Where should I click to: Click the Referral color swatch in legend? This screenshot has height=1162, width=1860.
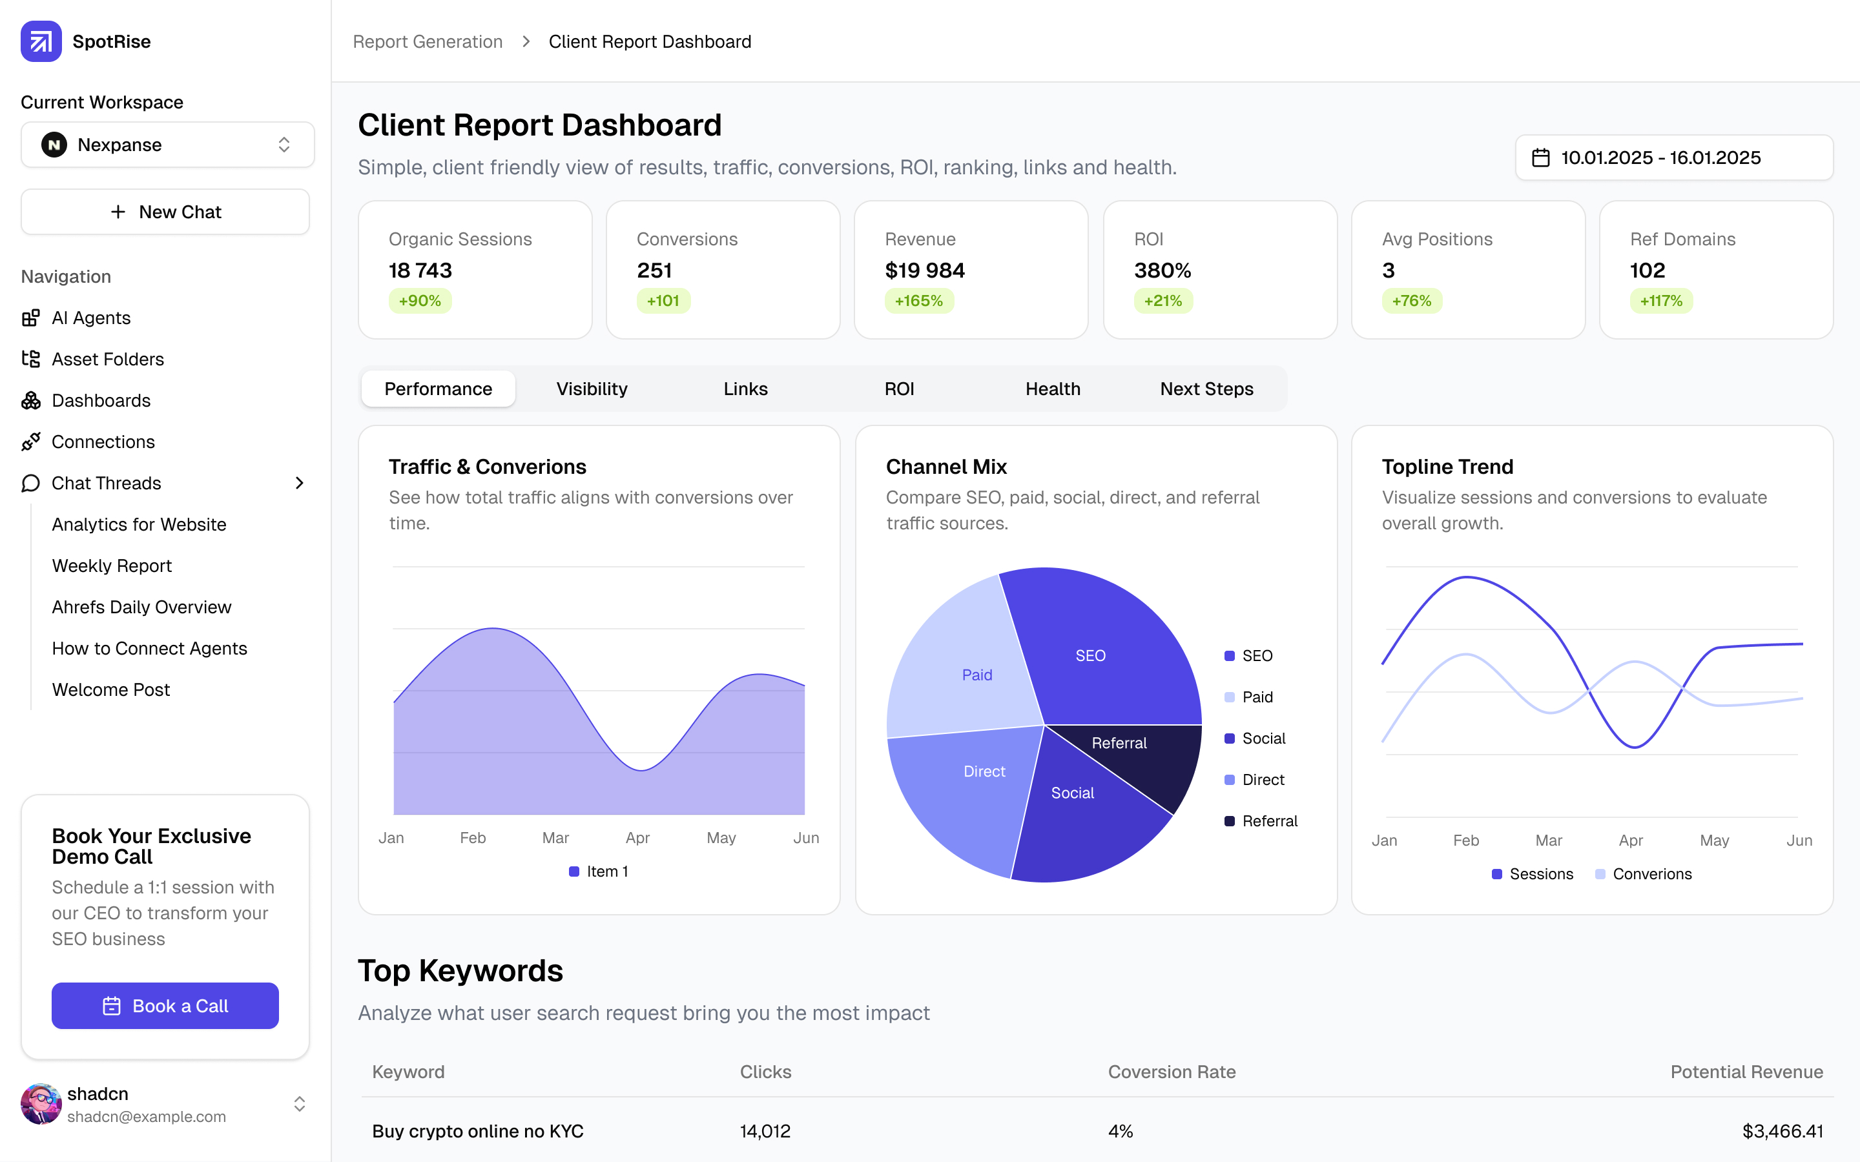tap(1229, 822)
